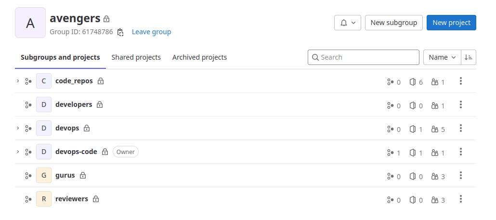Click the projects count icon for code_repos
Image resolution: width=496 pixels, height=220 pixels.
click(x=412, y=82)
